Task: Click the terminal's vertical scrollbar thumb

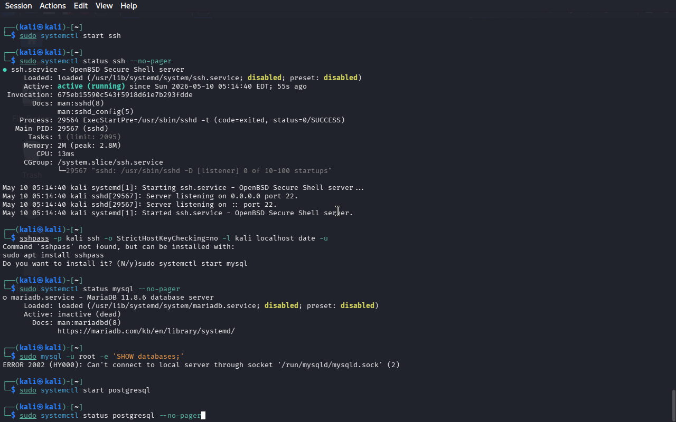Action: coord(673,406)
